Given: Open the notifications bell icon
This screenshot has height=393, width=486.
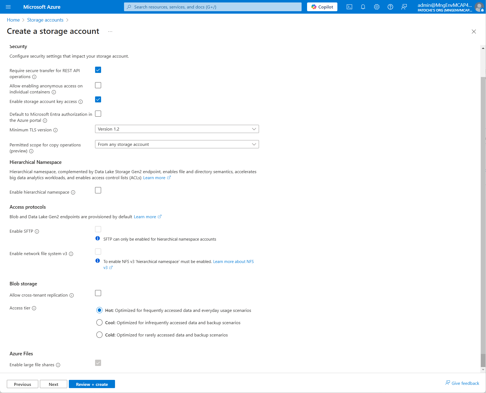Looking at the screenshot, I should pyautogui.click(x=363, y=7).
